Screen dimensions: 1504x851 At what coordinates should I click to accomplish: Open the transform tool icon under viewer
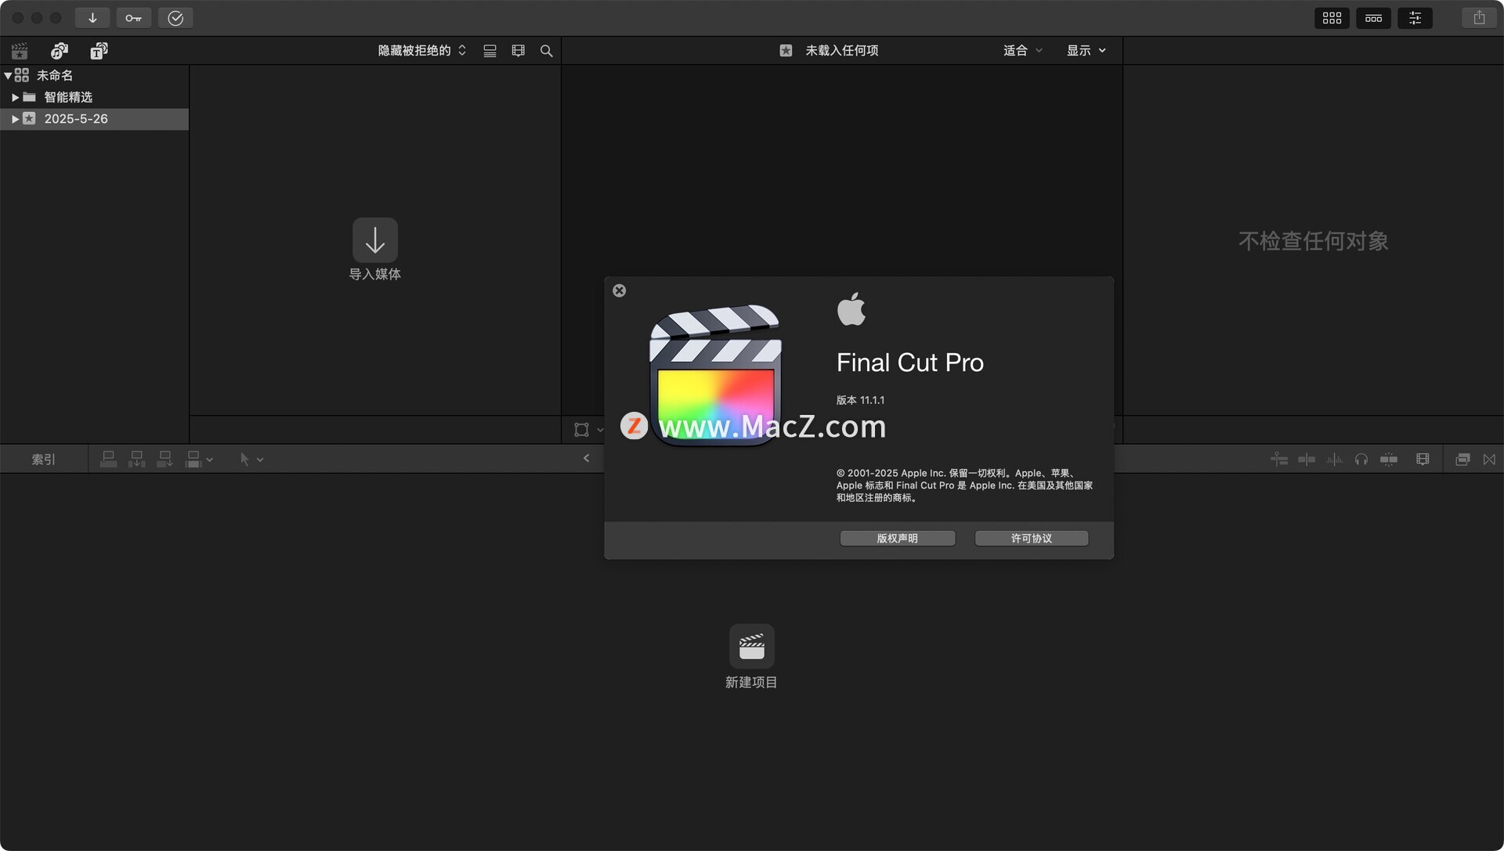pyautogui.click(x=581, y=430)
